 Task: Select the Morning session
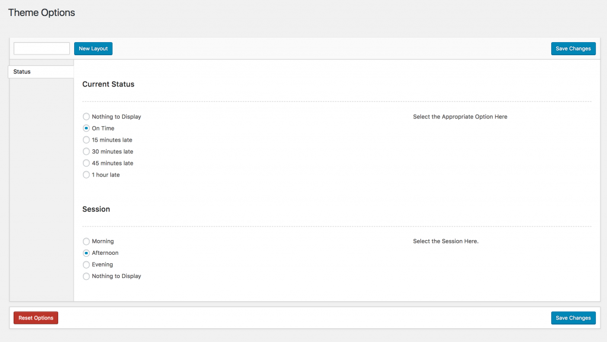click(87, 241)
